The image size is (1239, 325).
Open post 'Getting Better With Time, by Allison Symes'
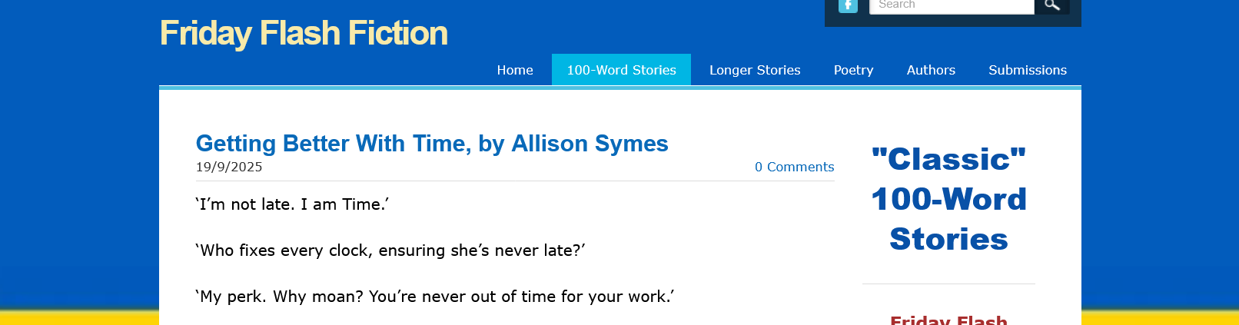click(x=432, y=144)
